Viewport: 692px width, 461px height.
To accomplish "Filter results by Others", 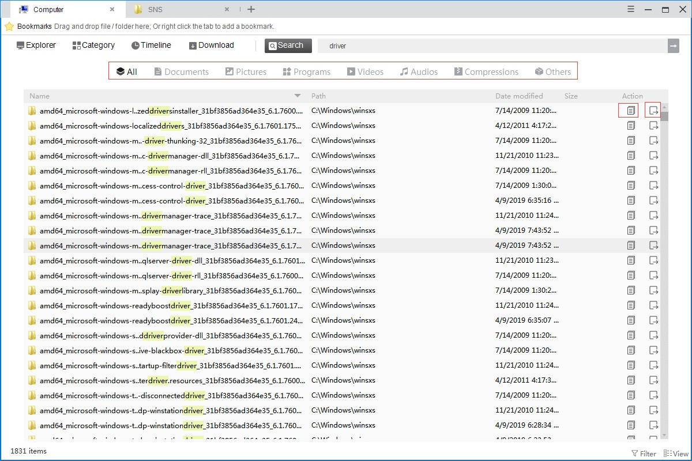I will coord(553,71).
